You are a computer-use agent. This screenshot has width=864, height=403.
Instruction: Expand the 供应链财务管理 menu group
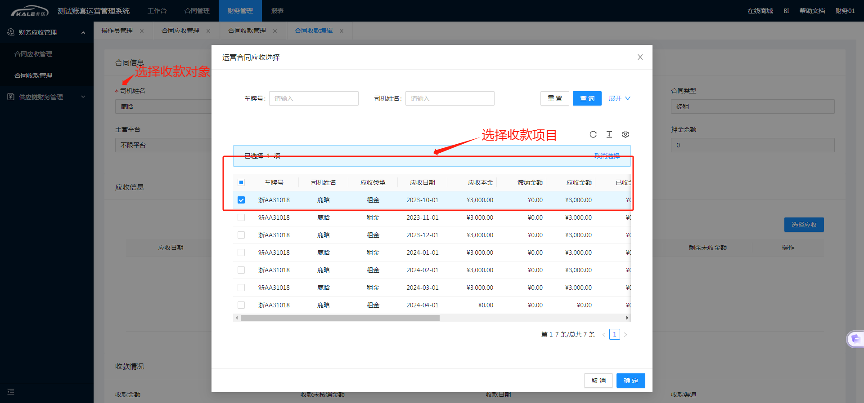tap(83, 97)
